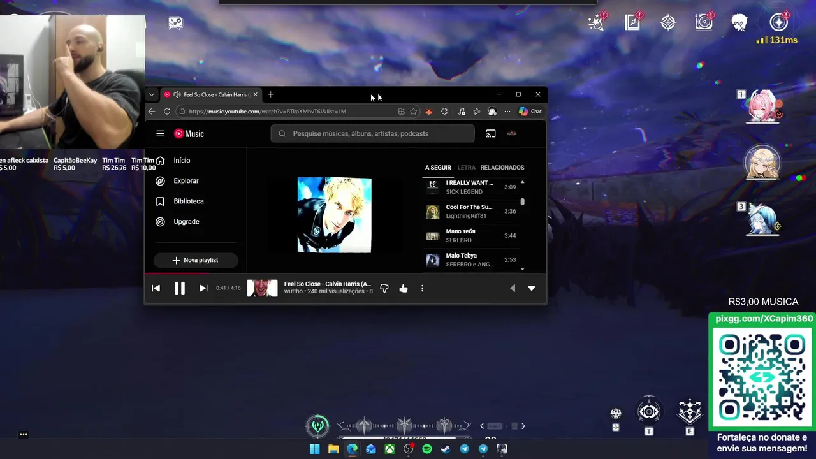Create a Nova playlist
Viewport: 816px width, 459px height.
196,260
